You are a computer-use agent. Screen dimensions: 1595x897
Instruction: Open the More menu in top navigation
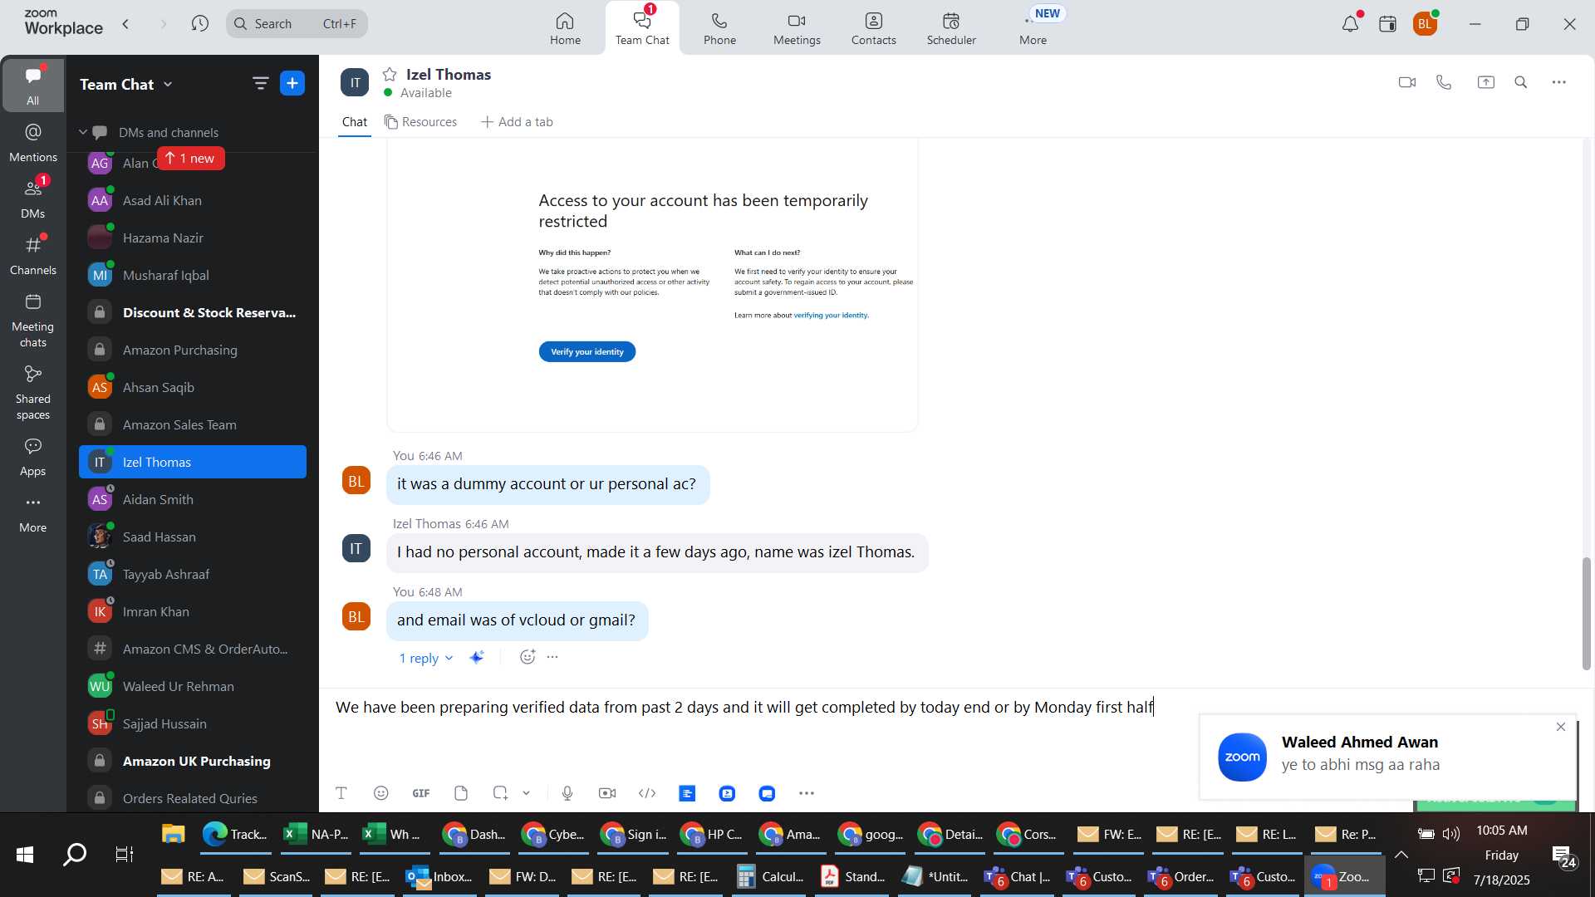1033,28
